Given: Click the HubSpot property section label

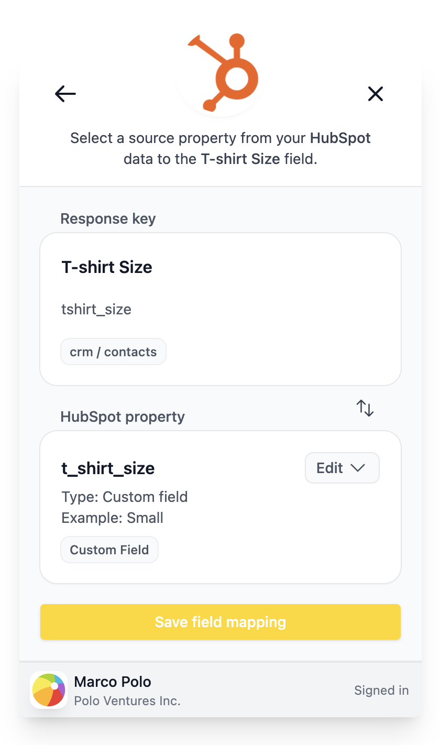Looking at the screenshot, I should coord(123,417).
